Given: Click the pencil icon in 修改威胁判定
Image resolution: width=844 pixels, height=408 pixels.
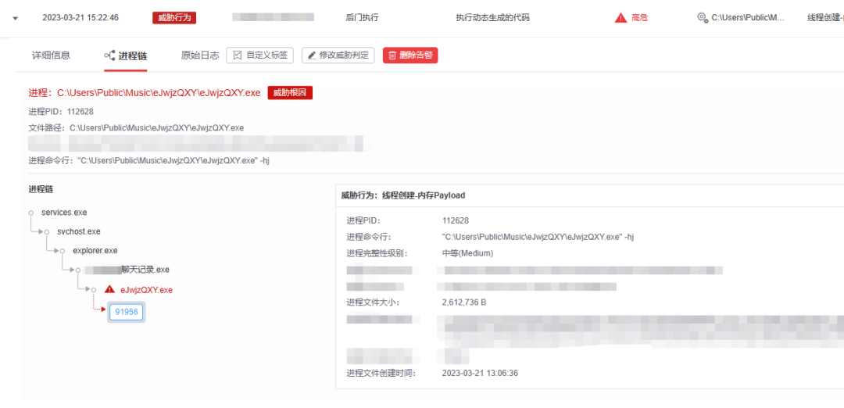Looking at the screenshot, I should pos(312,55).
